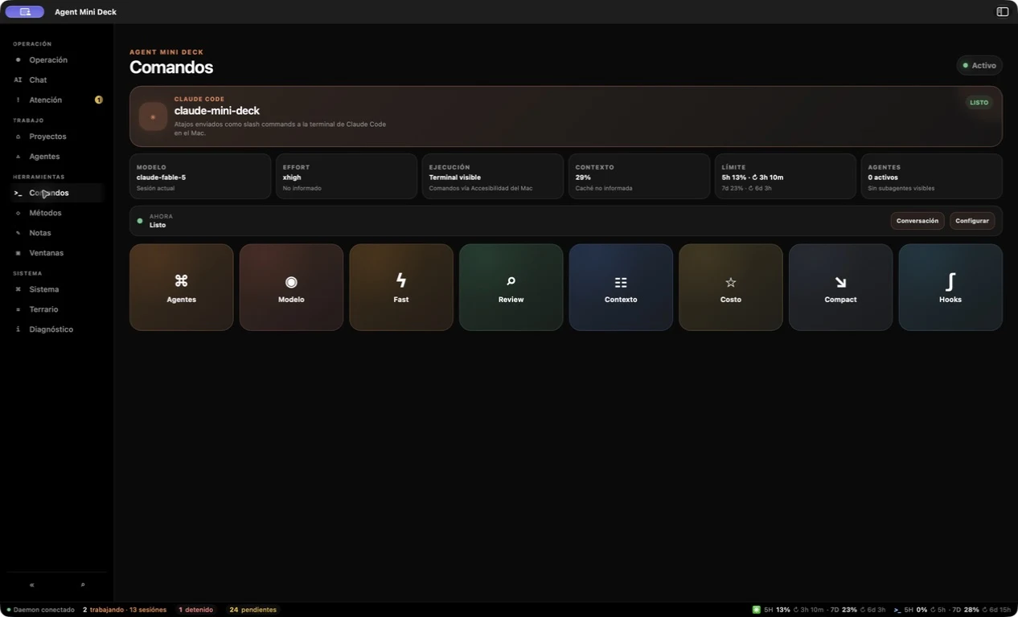Launch the Modelo command tile
This screenshot has width=1018, height=617.
pyautogui.click(x=291, y=288)
